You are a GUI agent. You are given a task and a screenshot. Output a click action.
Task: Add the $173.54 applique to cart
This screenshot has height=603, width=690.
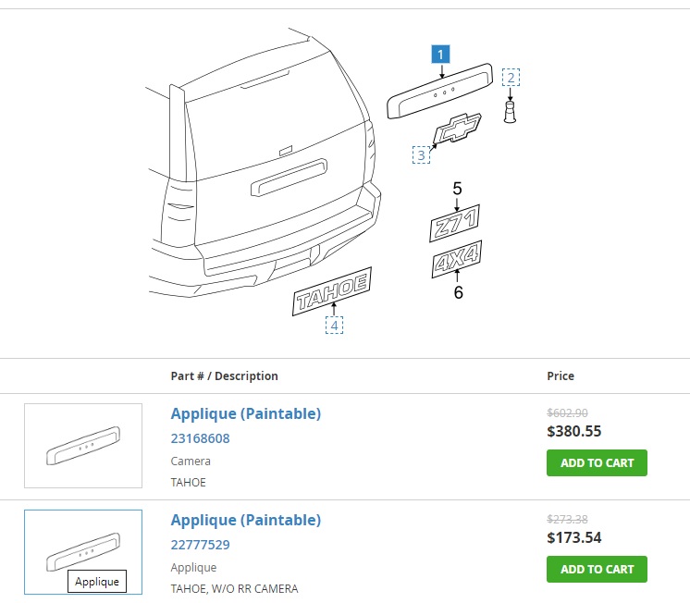click(597, 569)
